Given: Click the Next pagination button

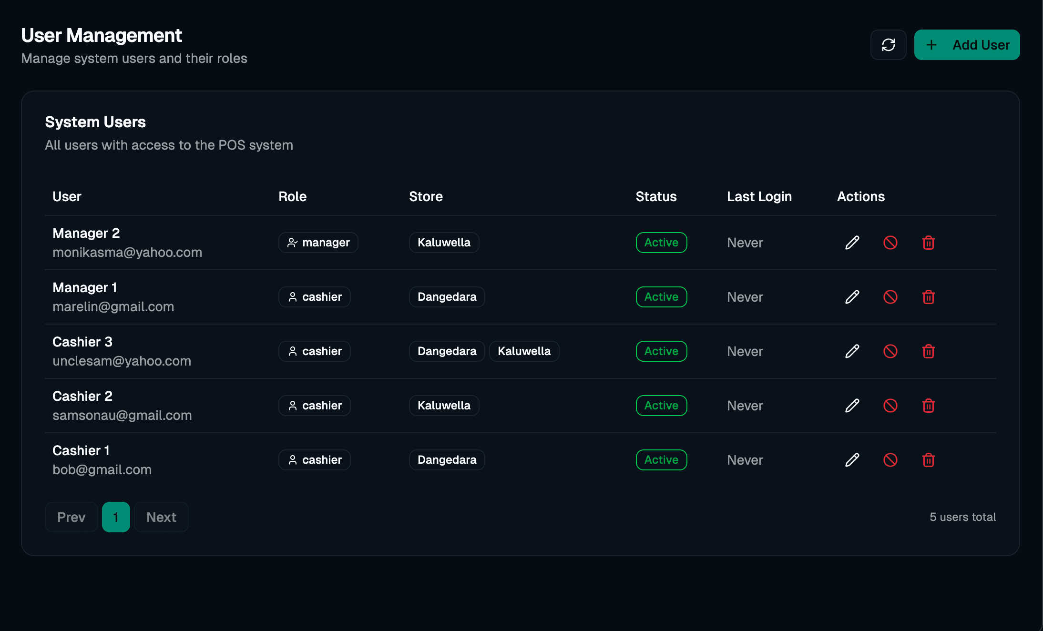Looking at the screenshot, I should pos(161,517).
